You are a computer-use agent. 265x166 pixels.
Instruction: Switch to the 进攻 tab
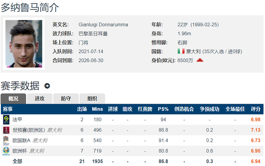point(40,98)
